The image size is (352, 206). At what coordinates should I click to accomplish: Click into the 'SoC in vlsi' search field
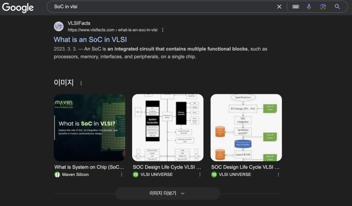point(164,7)
